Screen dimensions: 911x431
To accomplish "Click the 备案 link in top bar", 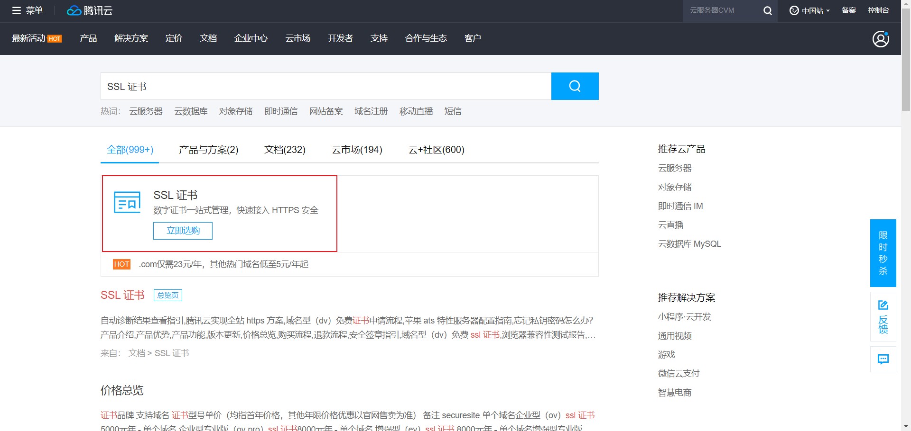I will (x=848, y=10).
